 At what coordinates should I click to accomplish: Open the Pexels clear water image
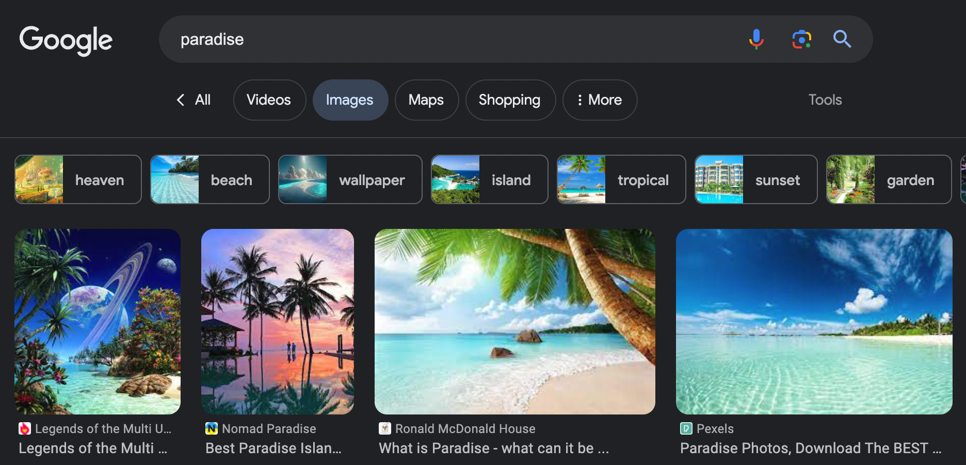[x=814, y=322]
